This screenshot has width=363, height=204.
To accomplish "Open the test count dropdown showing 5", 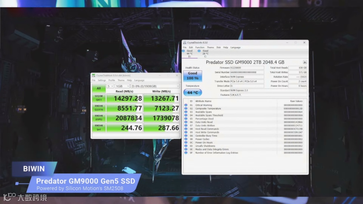I will click(x=110, y=86).
